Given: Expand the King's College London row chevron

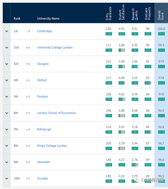Looking at the screenshot, I should [7, 146].
